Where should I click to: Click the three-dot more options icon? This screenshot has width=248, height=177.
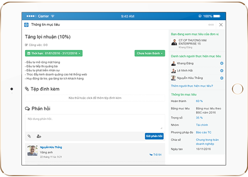(211, 25)
